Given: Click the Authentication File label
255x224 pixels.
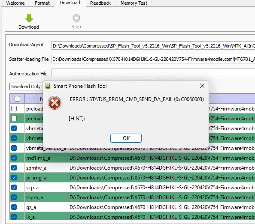Looking at the screenshot, I should pyautogui.click(x=28, y=74).
